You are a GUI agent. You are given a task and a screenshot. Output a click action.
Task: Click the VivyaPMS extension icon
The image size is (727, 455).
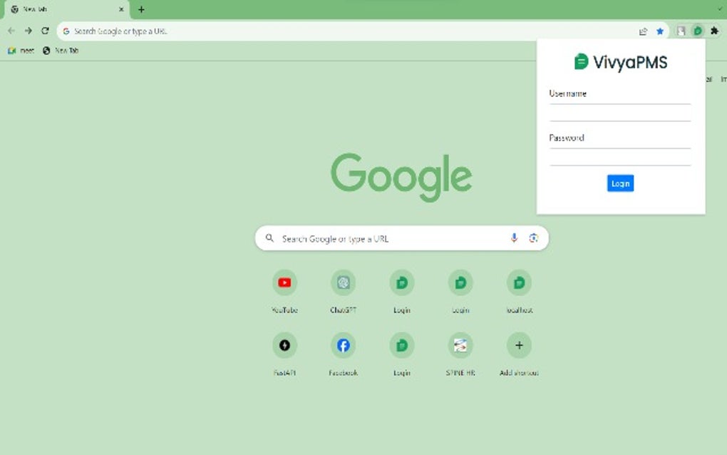(697, 31)
